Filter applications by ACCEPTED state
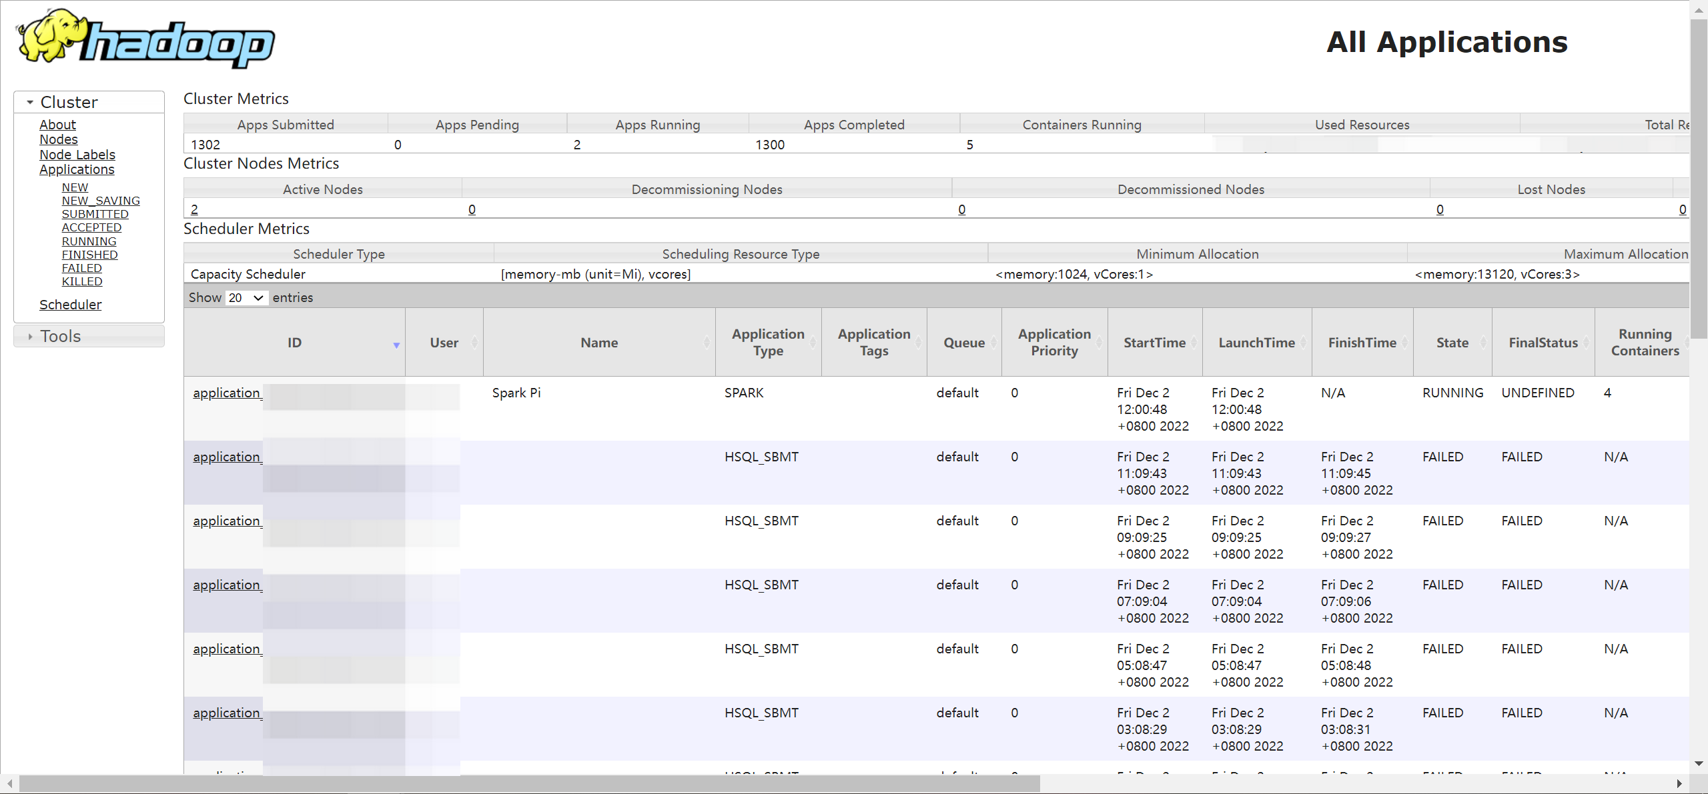Screen dimensions: 1708x794 92,227
